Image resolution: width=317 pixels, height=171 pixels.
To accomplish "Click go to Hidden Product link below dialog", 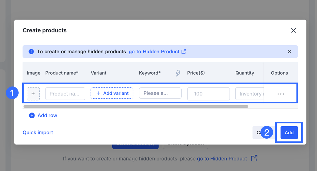I will click(x=222, y=159).
